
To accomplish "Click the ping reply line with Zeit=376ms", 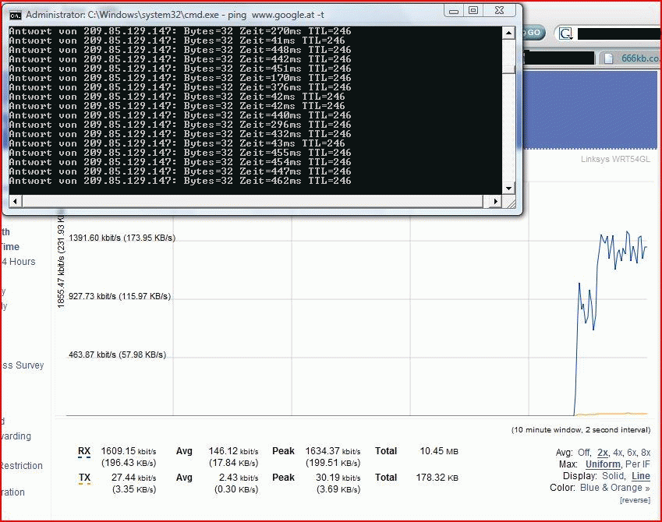I will pyautogui.click(x=180, y=87).
